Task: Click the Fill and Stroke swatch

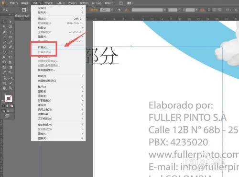Action: click(x=9, y=98)
